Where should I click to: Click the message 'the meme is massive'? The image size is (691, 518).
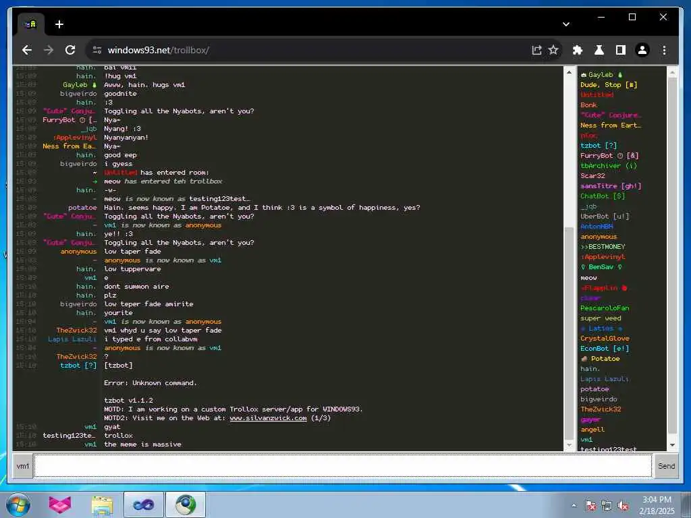[x=142, y=444]
